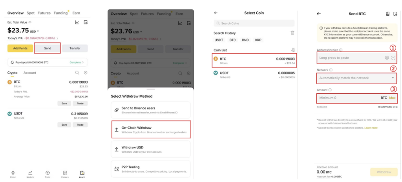Pick BTC Bitcoin from the Coin List
The height and width of the screenshot is (182, 402).
[254, 60]
